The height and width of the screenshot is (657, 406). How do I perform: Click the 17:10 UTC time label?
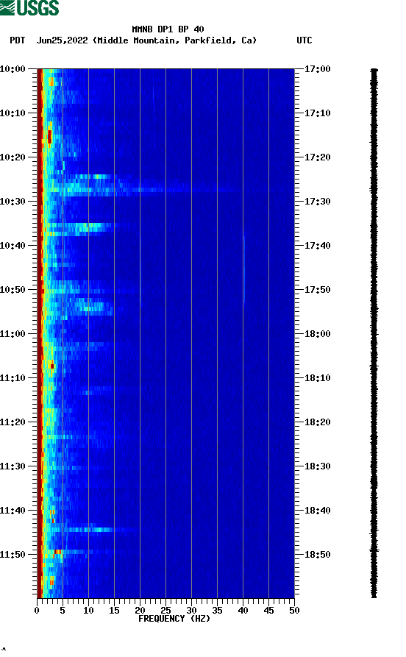(x=317, y=113)
